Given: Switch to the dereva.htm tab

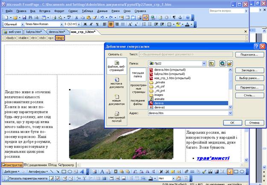Looking at the screenshot, I should [x=57, y=32].
